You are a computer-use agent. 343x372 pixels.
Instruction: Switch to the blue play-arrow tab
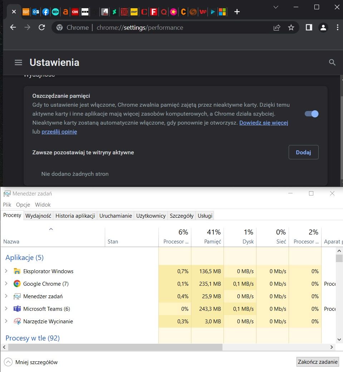pyautogui.click(x=212, y=11)
